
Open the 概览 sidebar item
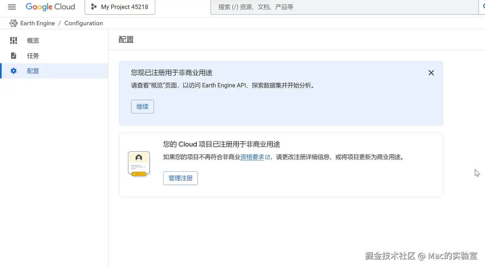[54, 41]
